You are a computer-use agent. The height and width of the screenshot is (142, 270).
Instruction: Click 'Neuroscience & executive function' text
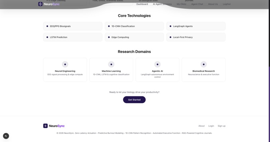point(204,75)
